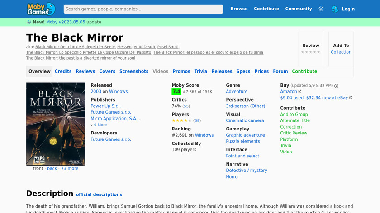The width and height of the screenshot is (380, 213).
Task: Open the 73 more covers link
Action: point(70,168)
